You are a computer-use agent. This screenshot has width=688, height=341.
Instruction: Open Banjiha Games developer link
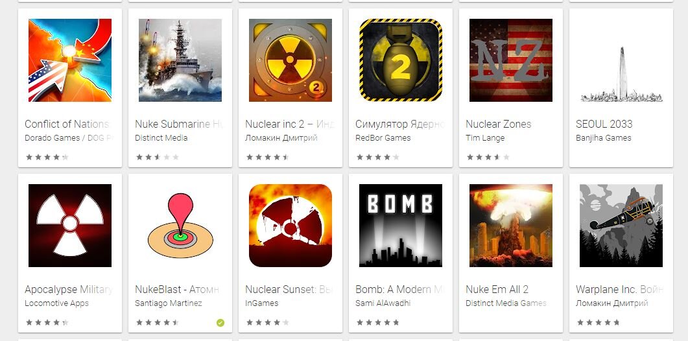click(603, 138)
